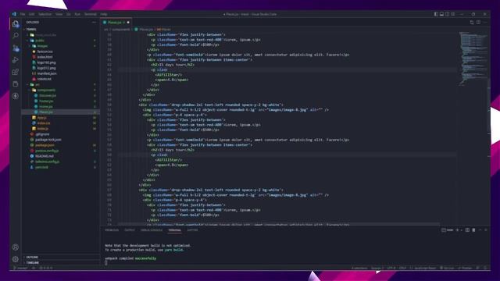Select the Terminal panel tab
The image size is (500, 281).
click(x=175, y=229)
